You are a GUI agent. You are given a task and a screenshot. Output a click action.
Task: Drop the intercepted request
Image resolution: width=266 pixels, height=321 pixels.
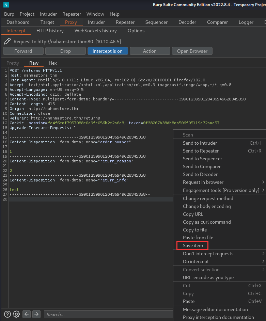(65, 51)
